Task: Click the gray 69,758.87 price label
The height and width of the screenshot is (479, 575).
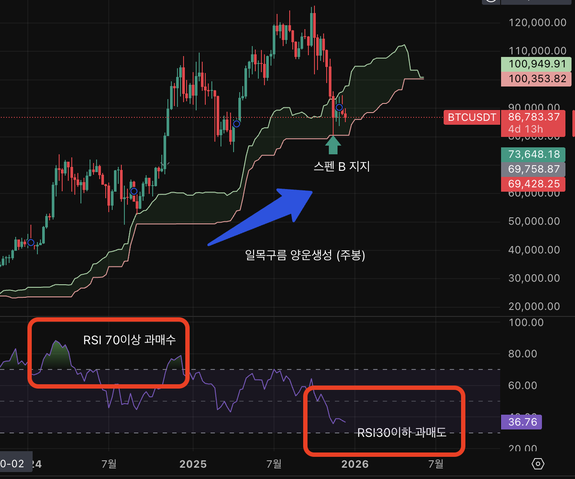Action: (533, 169)
